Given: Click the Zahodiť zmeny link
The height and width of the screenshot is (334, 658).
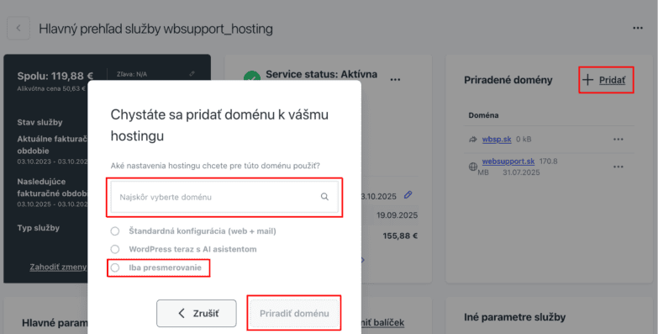Looking at the screenshot, I should pyautogui.click(x=58, y=267).
